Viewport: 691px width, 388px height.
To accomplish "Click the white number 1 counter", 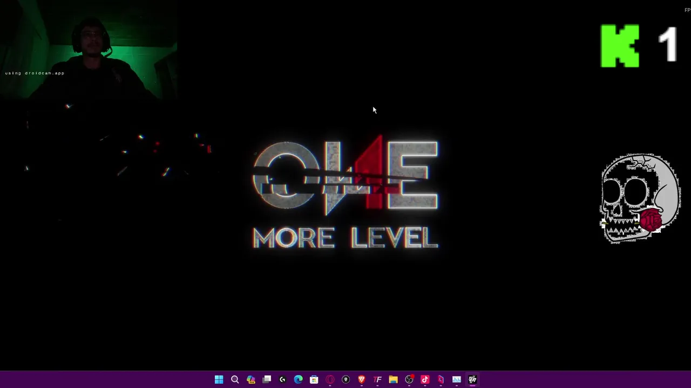I will [x=668, y=45].
